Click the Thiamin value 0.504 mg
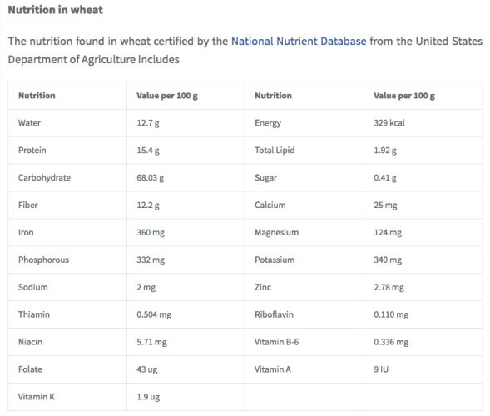 (154, 314)
